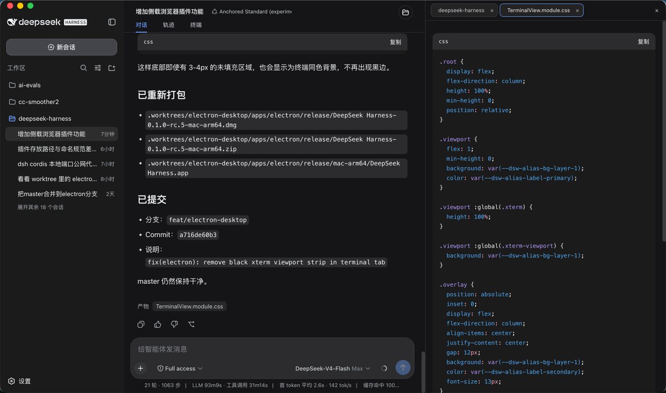Click the Anchored Standard experiment label
666x393 pixels.
coord(251,11)
